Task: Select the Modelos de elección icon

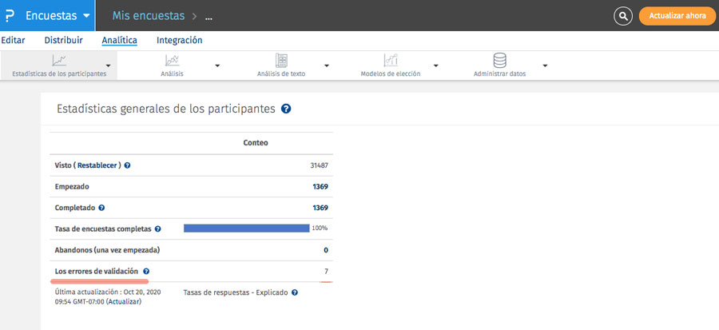Action: tap(390, 60)
